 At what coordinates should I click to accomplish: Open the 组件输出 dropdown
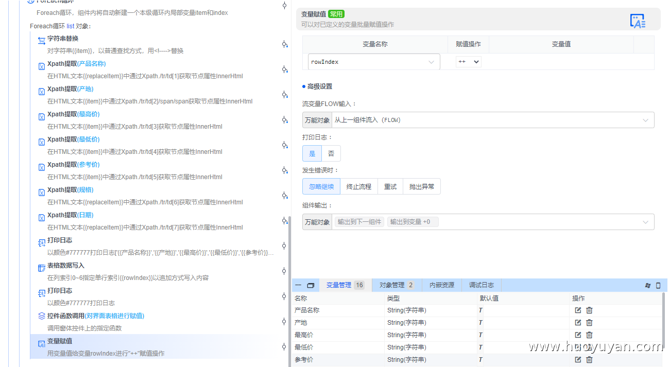[x=493, y=222]
